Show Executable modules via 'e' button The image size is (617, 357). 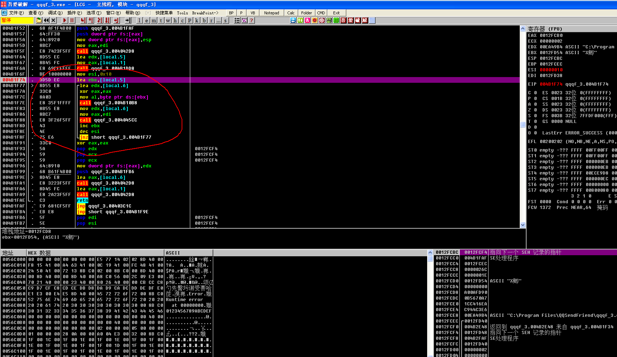pos(146,20)
